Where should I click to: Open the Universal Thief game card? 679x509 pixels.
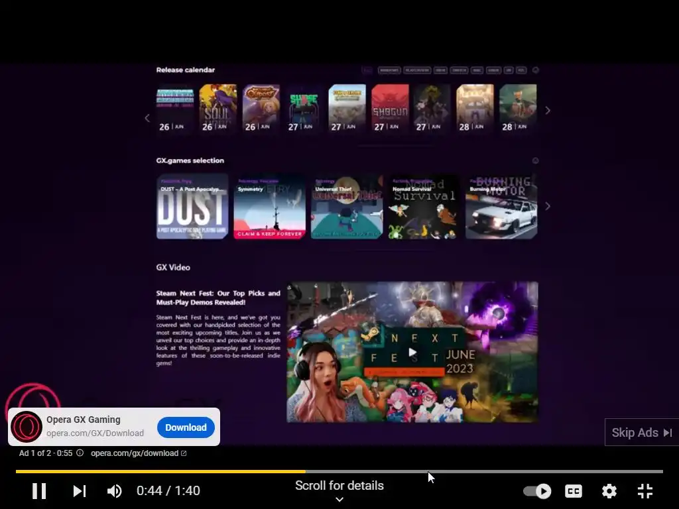[347, 207]
